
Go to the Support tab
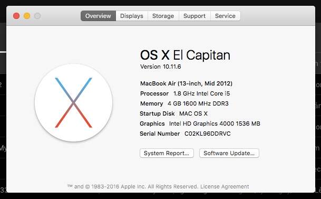point(194,16)
